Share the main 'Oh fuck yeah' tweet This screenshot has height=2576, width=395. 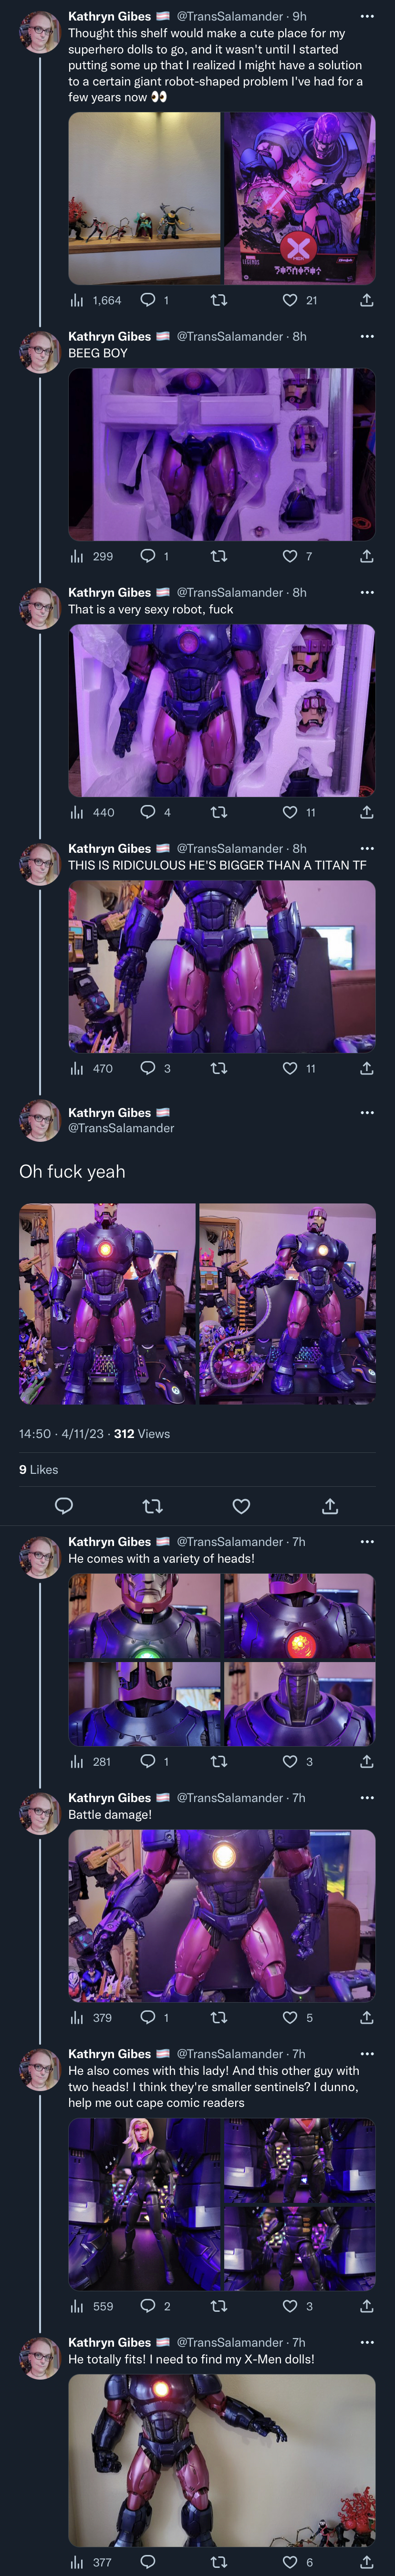[x=330, y=1506]
